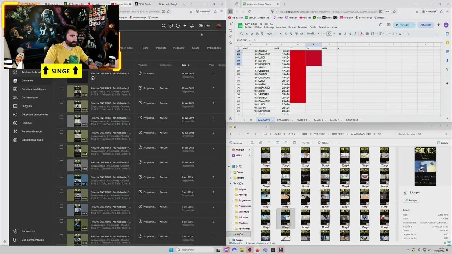
Task: Open the Afficher dropdown in File Explorer
Action: [x=325, y=143]
